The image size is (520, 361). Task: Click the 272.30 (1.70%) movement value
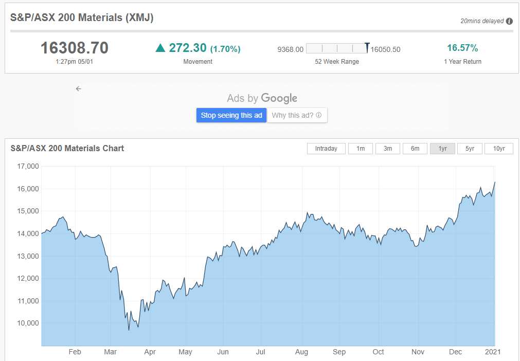(x=205, y=48)
